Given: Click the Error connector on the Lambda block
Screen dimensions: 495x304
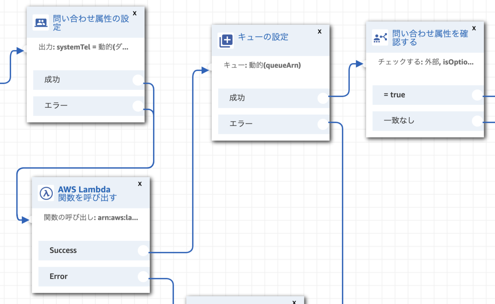Looking at the screenshot, I should [x=143, y=276].
